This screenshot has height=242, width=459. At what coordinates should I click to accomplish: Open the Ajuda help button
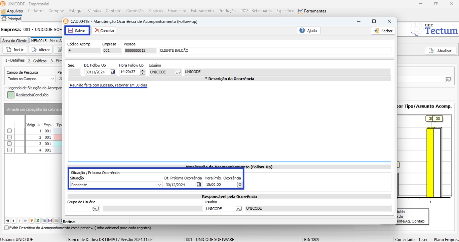[308, 31]
